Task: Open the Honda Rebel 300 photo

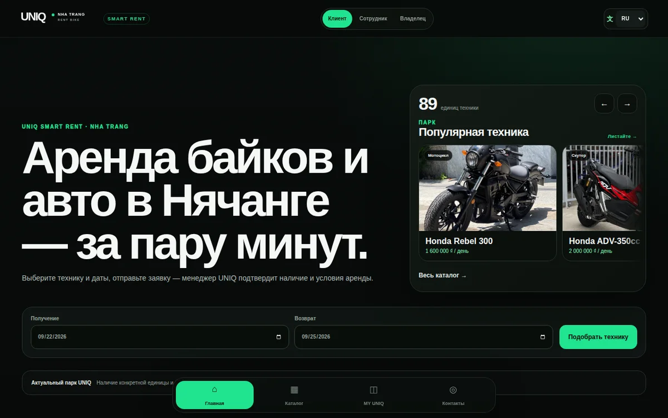Action: (x=488, y=188)
